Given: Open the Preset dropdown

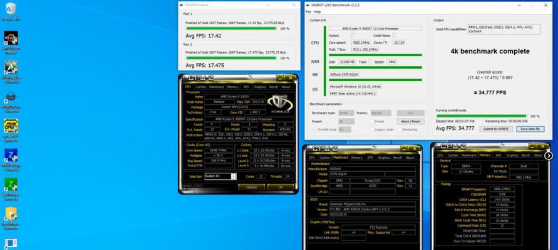Looking at the screenshot, I should pyautogui.click(x=346, y=121).
